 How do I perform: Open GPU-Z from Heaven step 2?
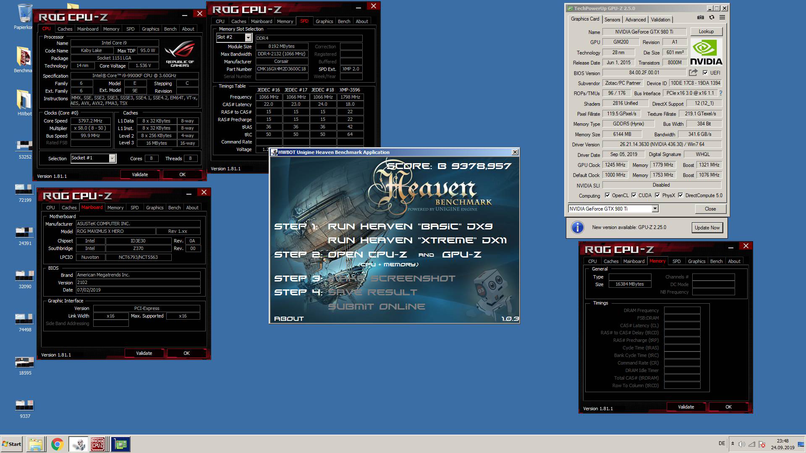pyautogui.click(x=461, y=254)
